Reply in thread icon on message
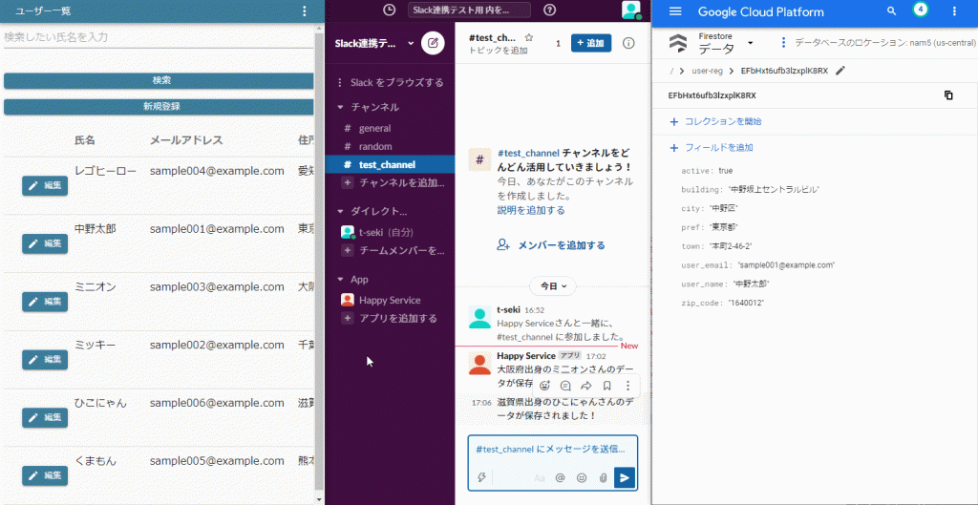Image resolution: width=978 pixels, height=505 pixels. click(x=565, y=386)
